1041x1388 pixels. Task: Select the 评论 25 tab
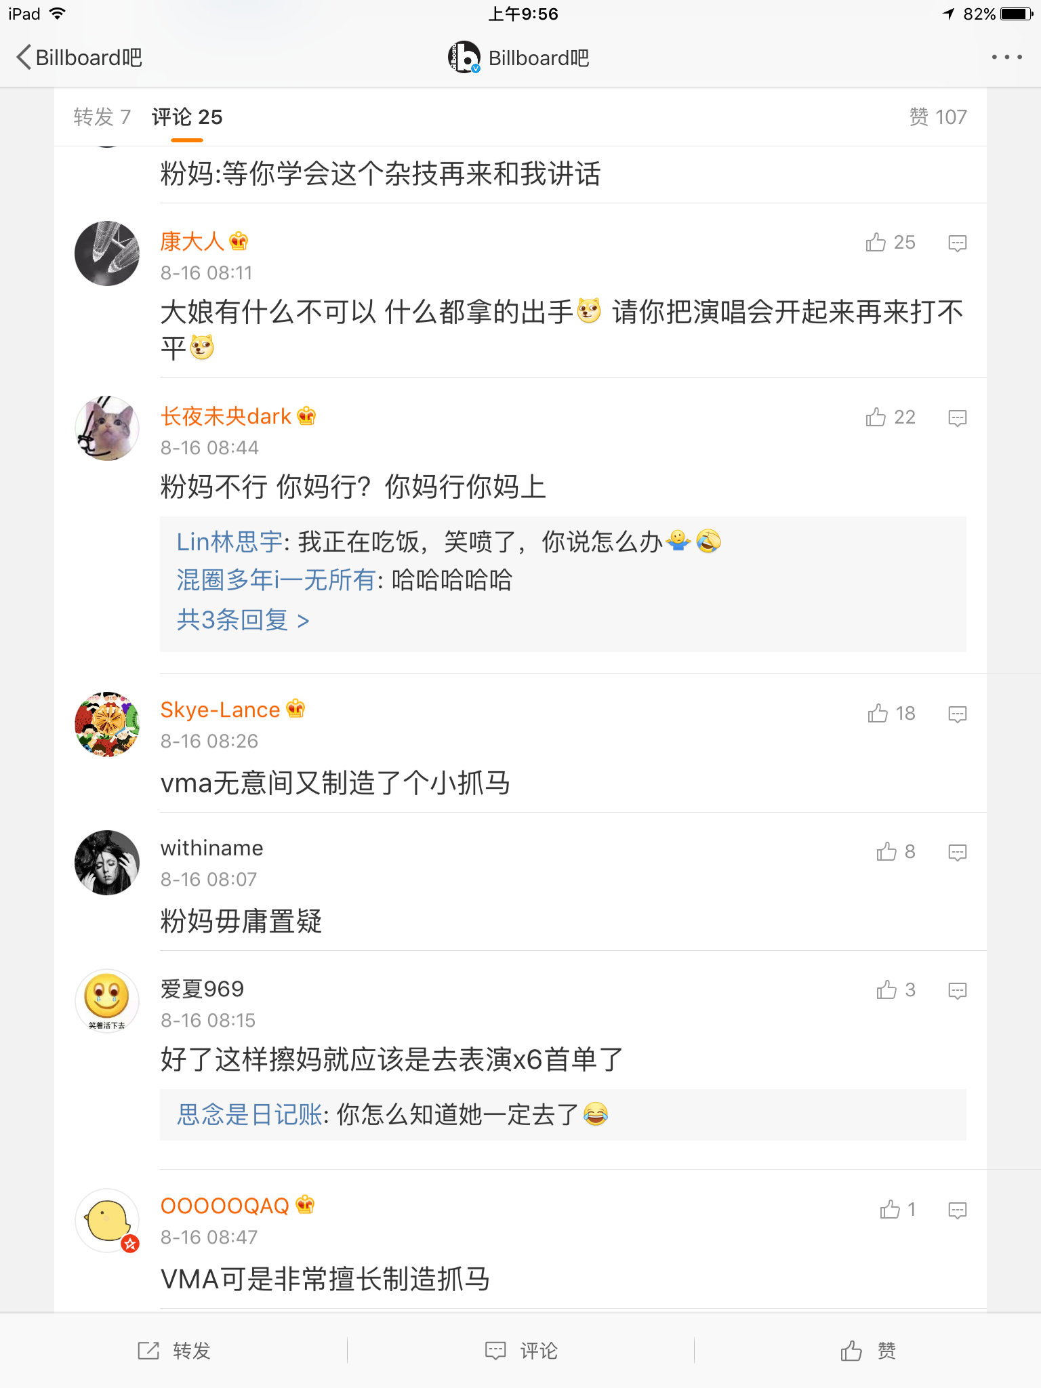(187, 117)
